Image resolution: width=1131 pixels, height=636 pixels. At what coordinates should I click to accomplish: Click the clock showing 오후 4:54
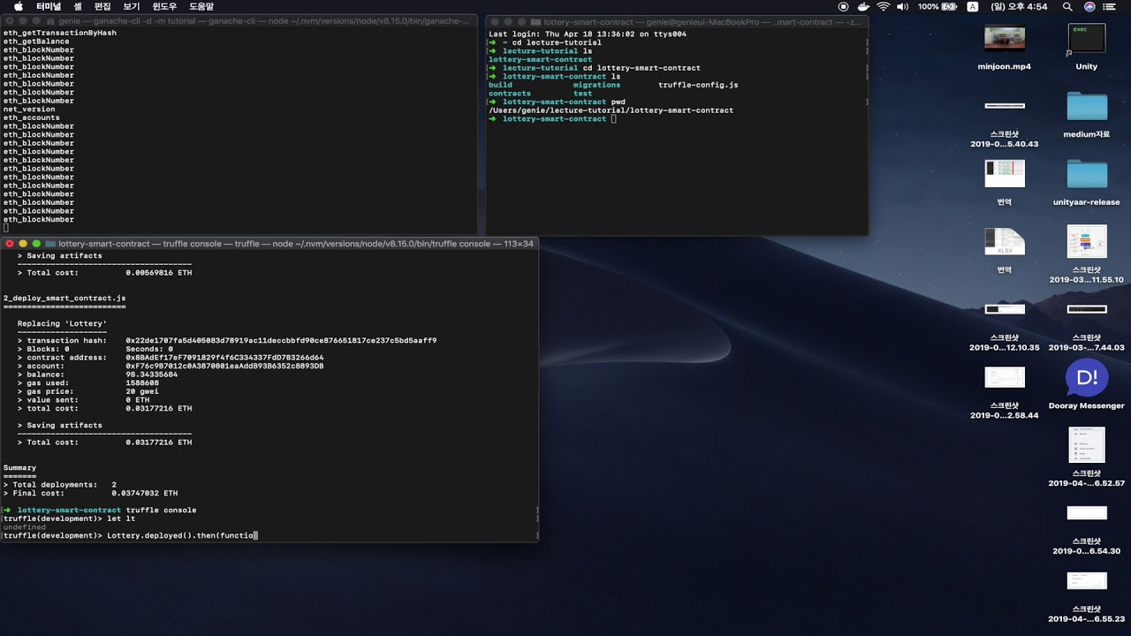click(x=1019, y=6)
